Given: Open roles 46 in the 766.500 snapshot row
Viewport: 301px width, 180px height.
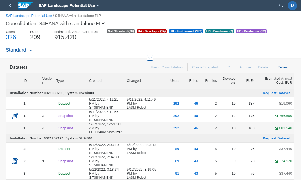Looking at the screenshot, I should [x=196, y=116].
